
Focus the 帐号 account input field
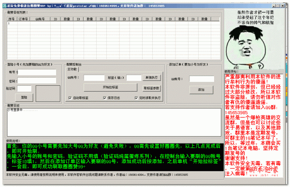37,72
